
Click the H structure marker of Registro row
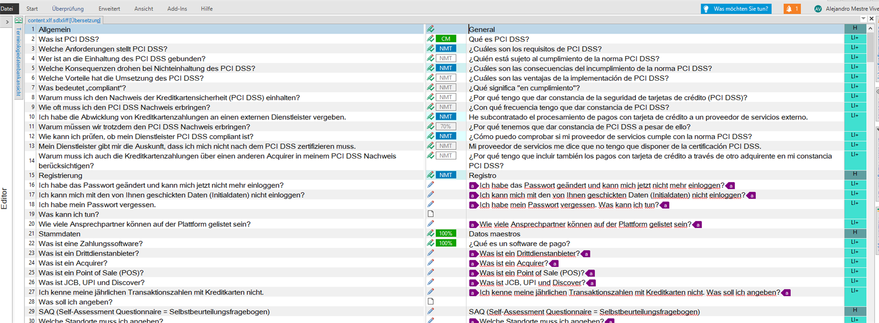click(855, 174)
